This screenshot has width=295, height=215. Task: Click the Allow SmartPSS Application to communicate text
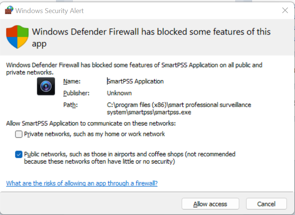91,124
